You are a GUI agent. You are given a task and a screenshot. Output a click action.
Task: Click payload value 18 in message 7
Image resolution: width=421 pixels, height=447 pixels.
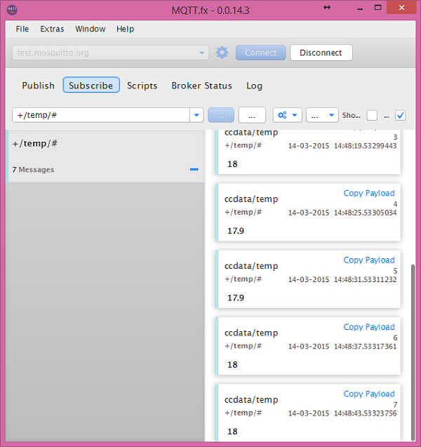pos(232,432)
